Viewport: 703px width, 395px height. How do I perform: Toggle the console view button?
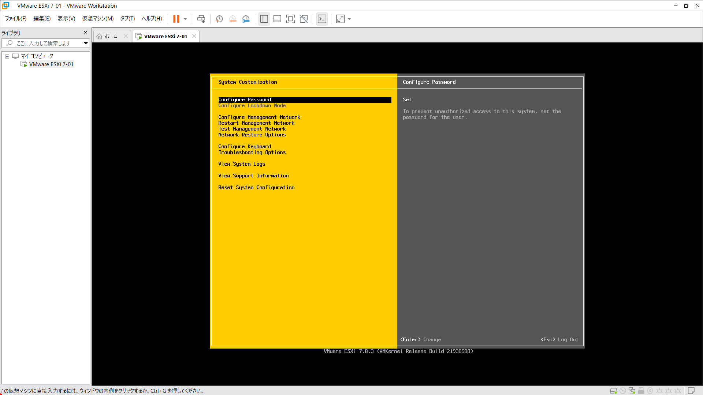click(322, 19)
